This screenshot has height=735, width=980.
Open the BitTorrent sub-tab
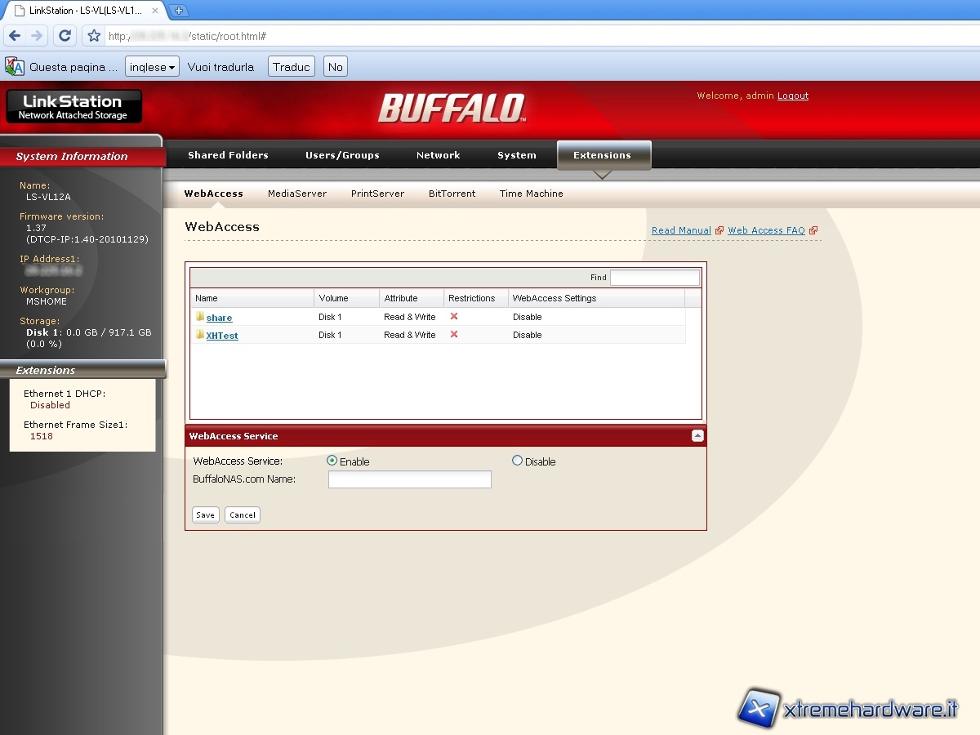(452, 194)
